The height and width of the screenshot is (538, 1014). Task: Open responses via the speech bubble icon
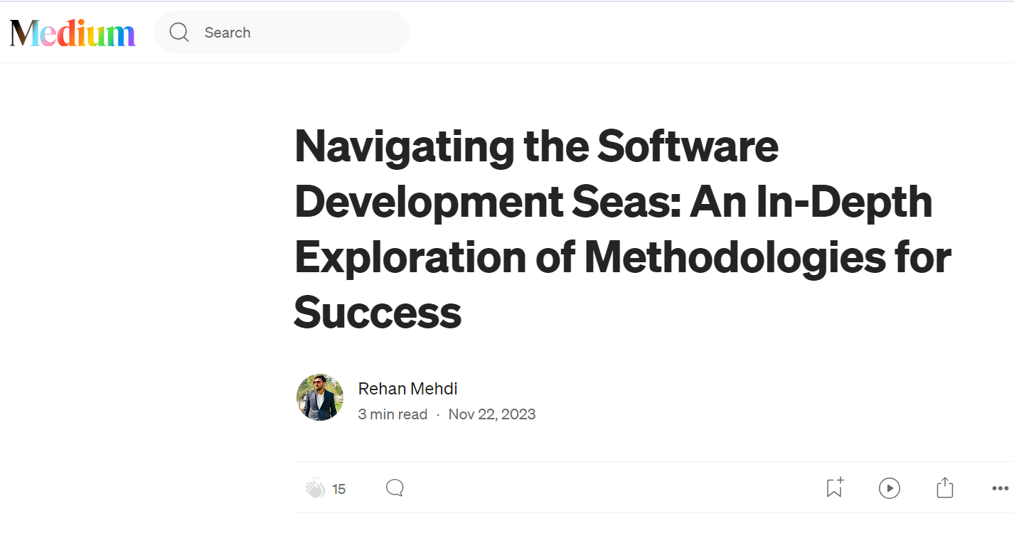coord(395,488)
